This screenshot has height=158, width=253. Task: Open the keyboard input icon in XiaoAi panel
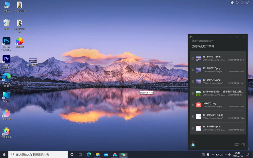(237, 145)
